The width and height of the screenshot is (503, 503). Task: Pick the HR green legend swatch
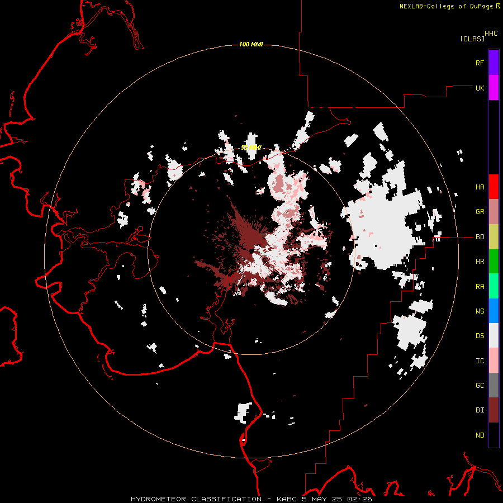pos(493,262)
